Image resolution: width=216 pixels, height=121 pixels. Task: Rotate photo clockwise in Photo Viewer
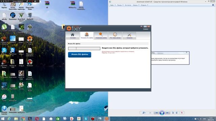coord(177,113)
